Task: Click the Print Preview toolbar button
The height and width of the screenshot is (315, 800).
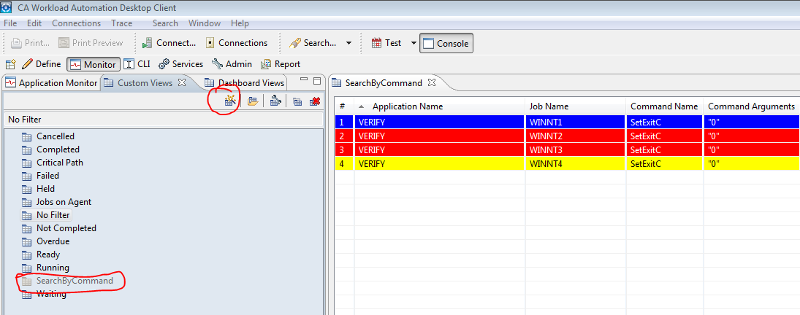Action: [x=91, y=43]
